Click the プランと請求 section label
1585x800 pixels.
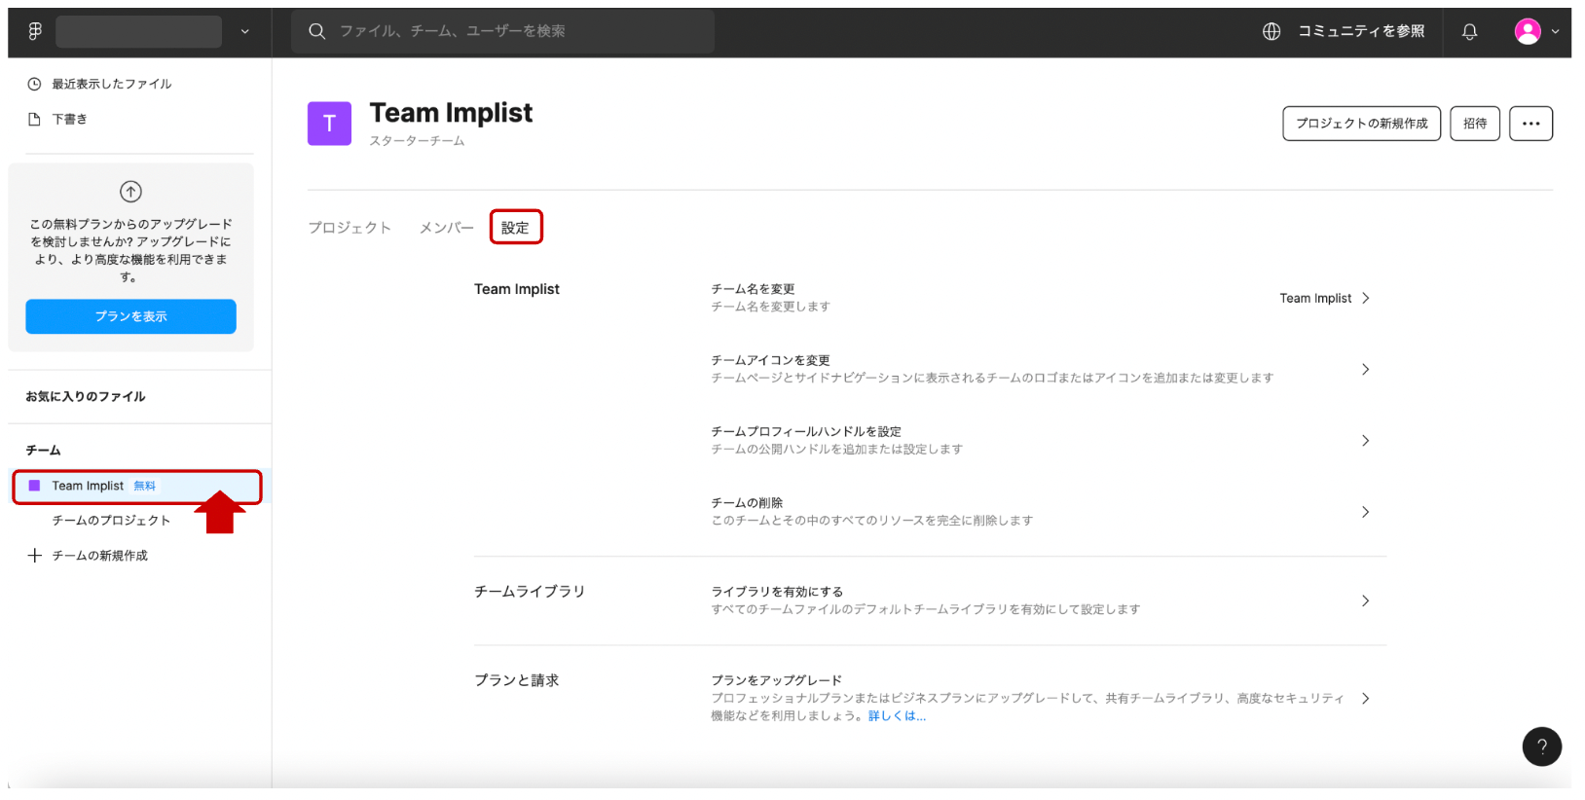pyautogui.click(x=516, y=680)
